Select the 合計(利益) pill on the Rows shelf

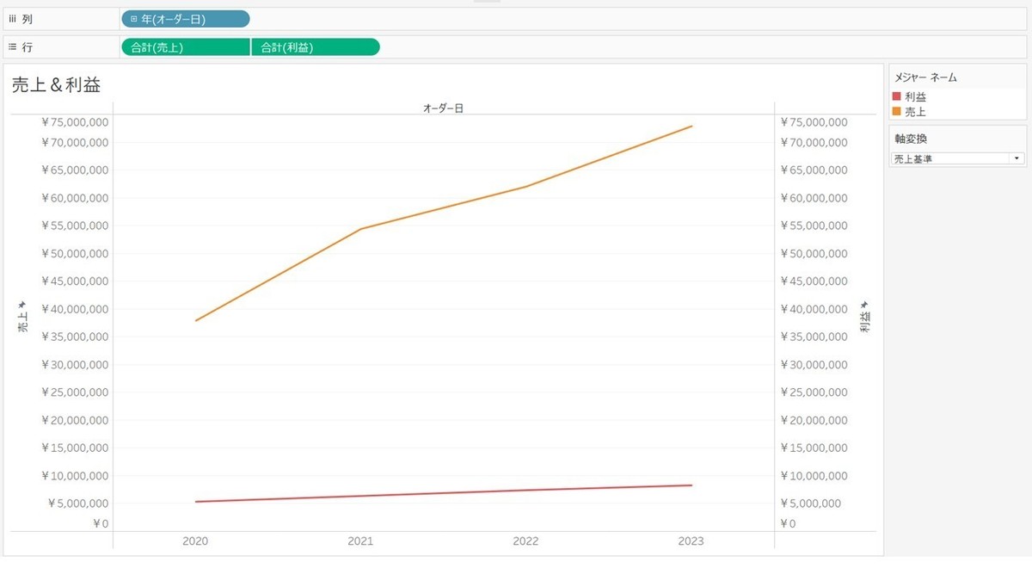(315, 47)
